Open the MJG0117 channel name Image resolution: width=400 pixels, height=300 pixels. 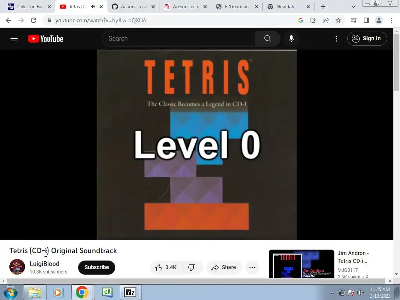[x=347, y=270]
